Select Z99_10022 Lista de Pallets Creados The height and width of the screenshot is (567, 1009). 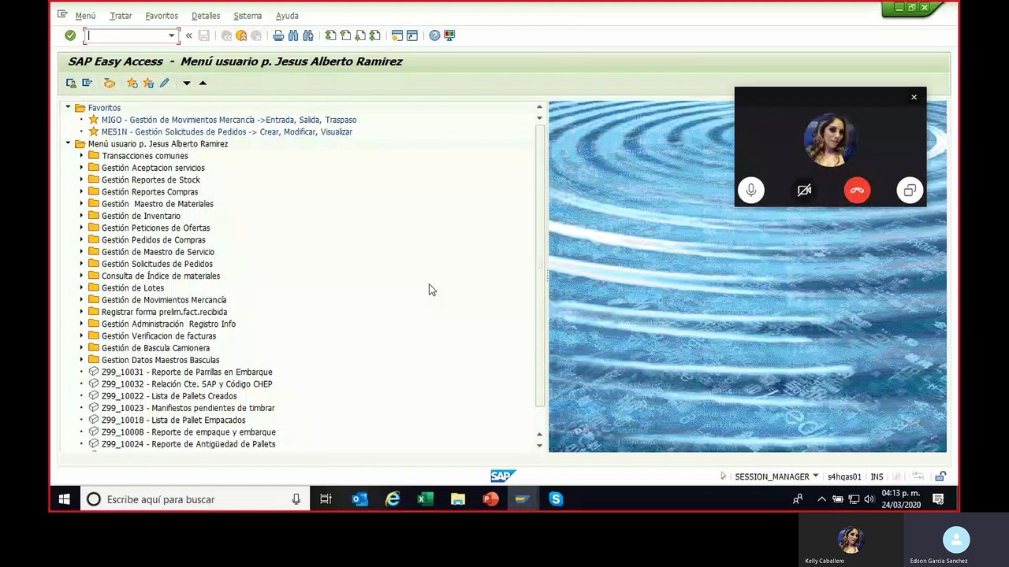pyautogui.click(x=169, y=396)
